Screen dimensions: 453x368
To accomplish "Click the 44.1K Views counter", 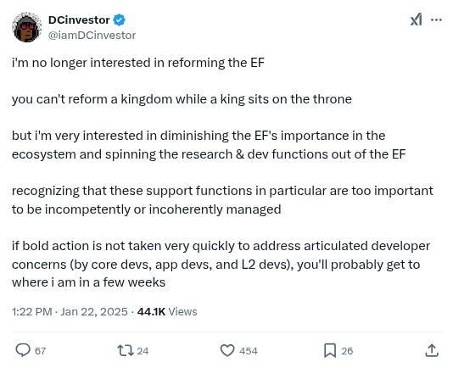I will (167, 312).
